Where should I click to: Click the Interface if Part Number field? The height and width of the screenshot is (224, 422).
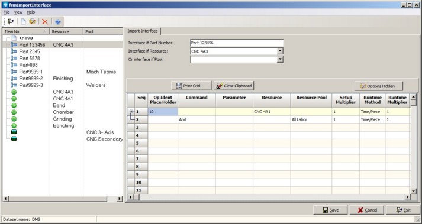[x=237, y=43]
